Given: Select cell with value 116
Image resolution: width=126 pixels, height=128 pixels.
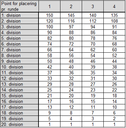Looking at the screenshot, I should click(x=71, y=21).
